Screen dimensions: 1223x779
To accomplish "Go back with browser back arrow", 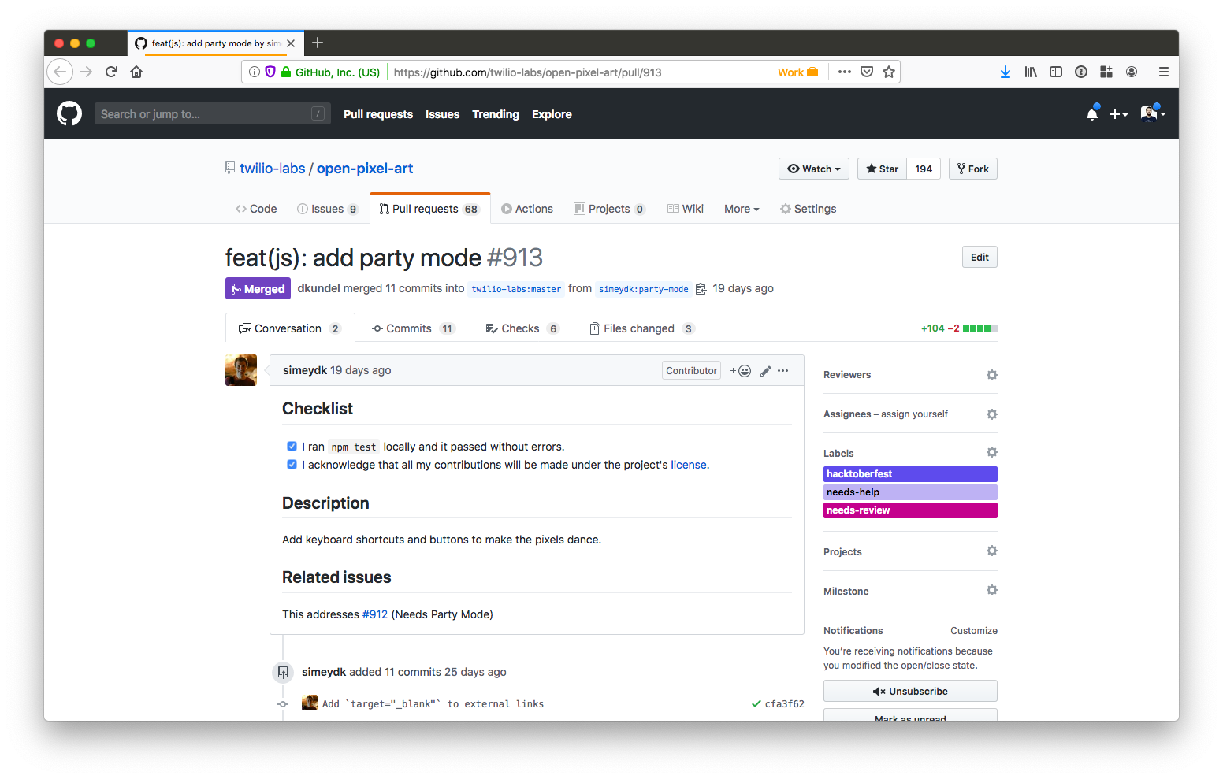I will pos(60,72).
